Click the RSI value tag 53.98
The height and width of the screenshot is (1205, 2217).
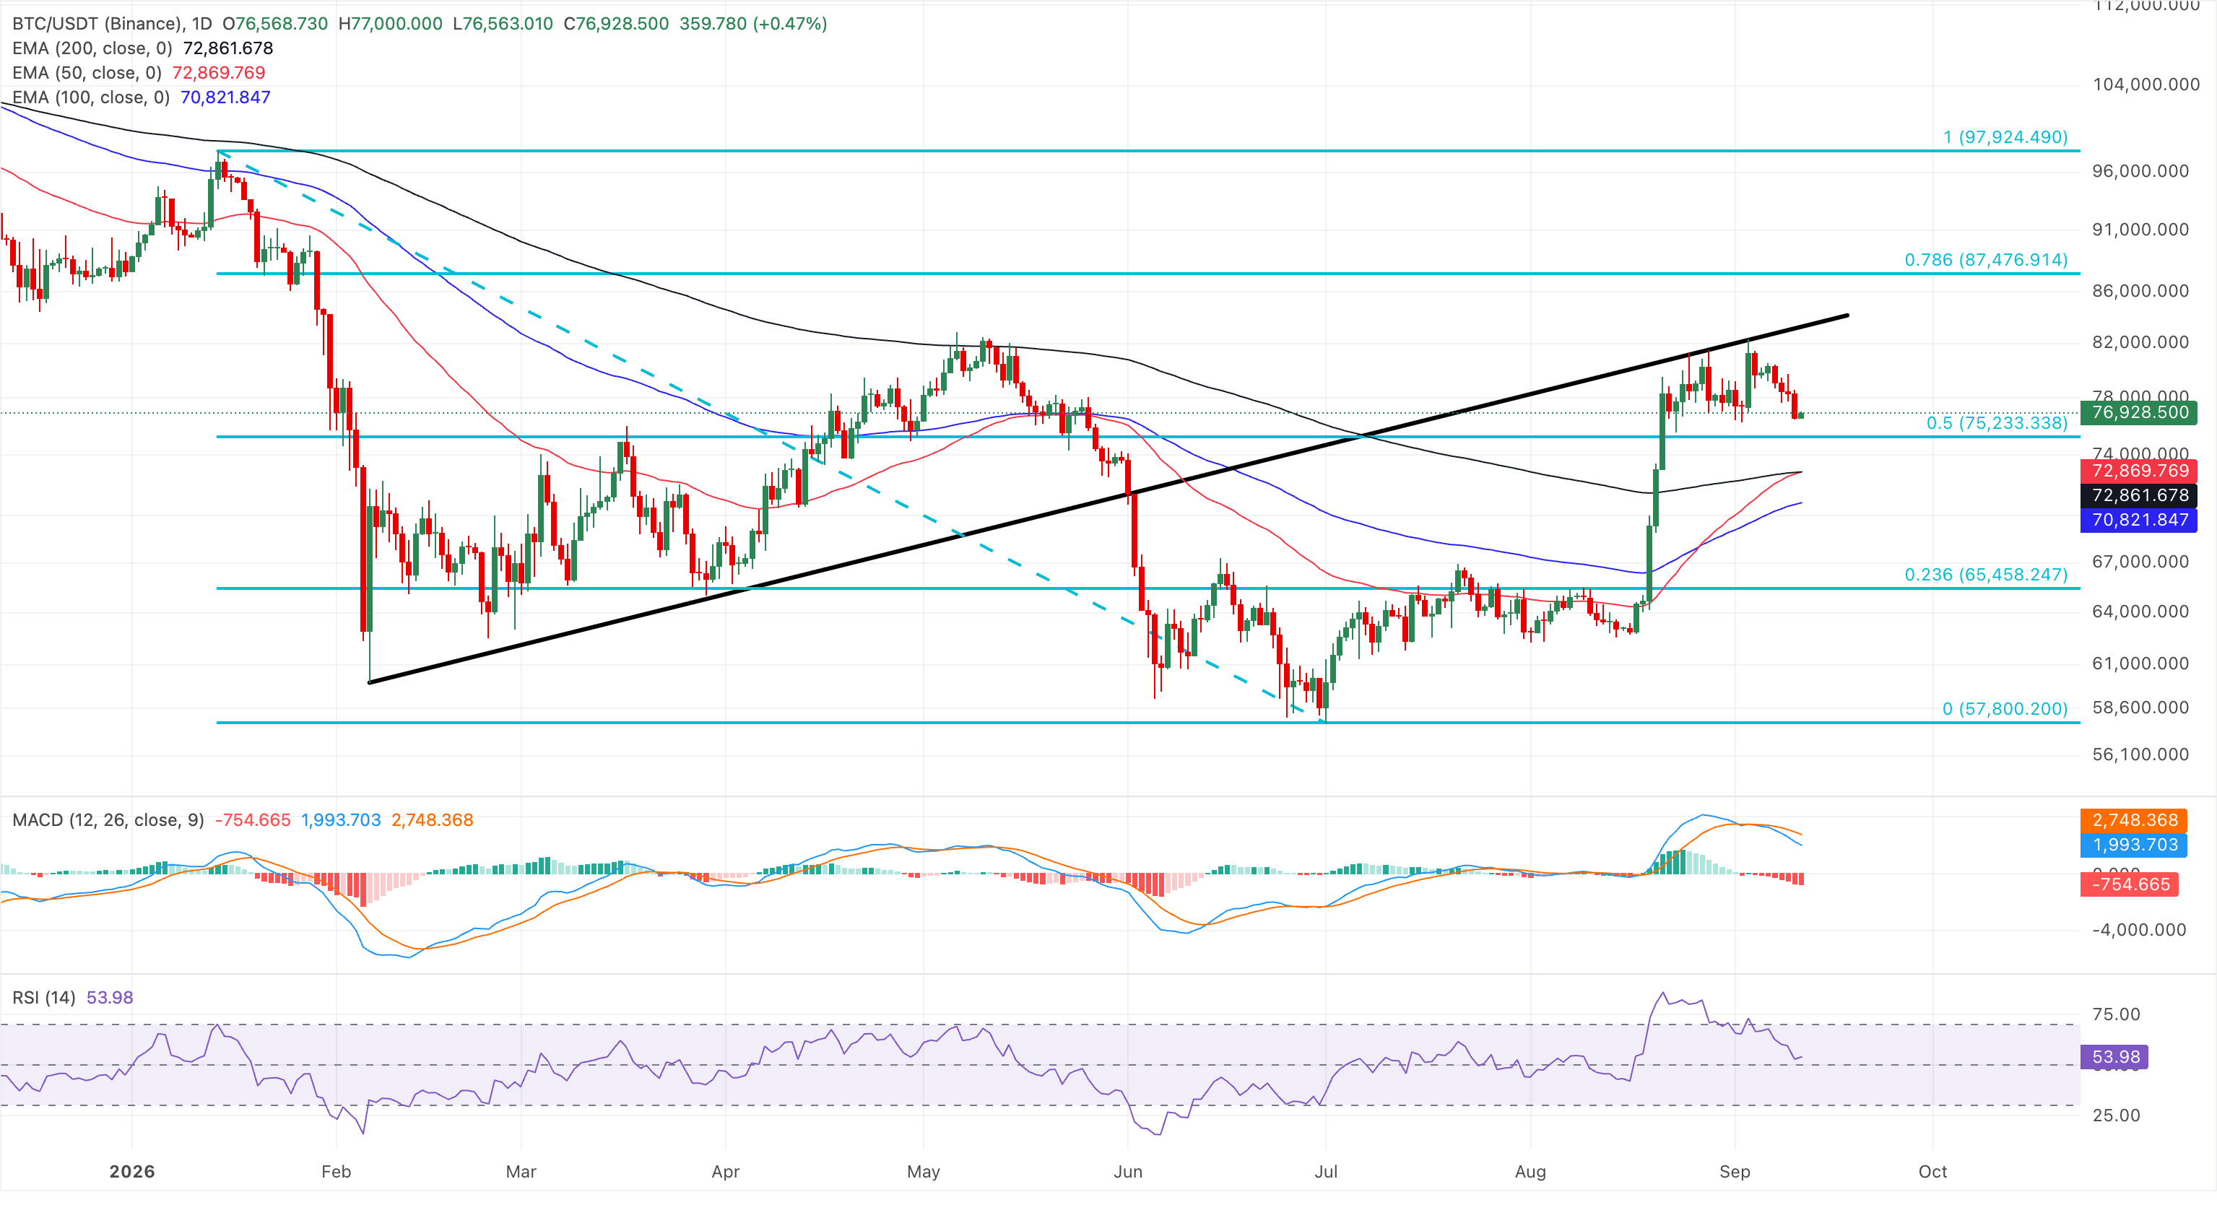click(x=2114, y=1057)
